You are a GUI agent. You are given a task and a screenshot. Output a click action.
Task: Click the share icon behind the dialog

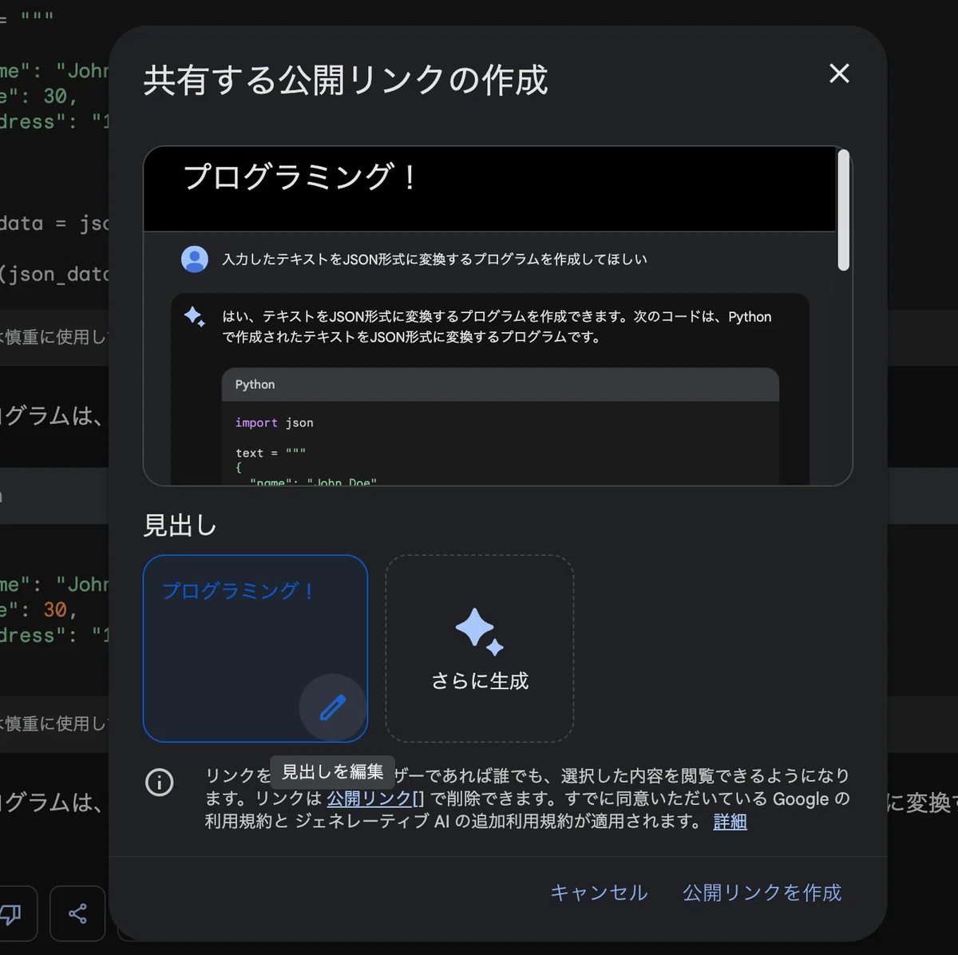pyautogui.click(x=77, y=913)
